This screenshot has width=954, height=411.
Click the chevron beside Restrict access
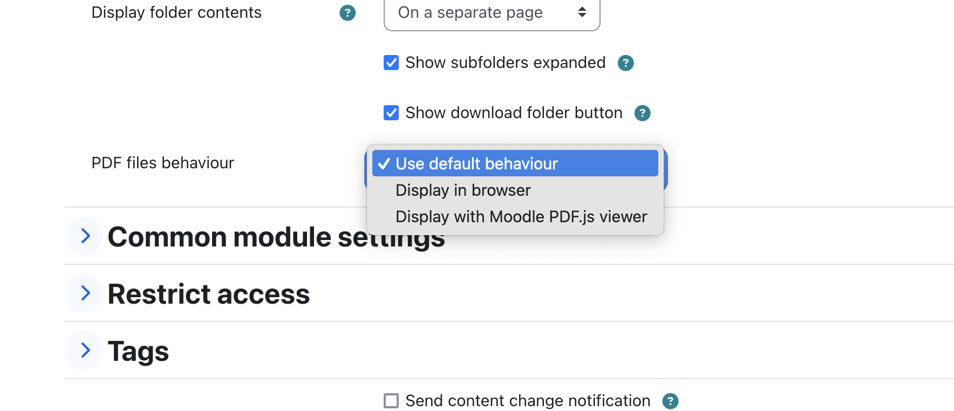[x=84, y=293]
